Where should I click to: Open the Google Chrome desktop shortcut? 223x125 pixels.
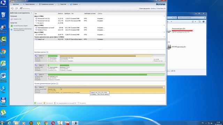(3, 53)
